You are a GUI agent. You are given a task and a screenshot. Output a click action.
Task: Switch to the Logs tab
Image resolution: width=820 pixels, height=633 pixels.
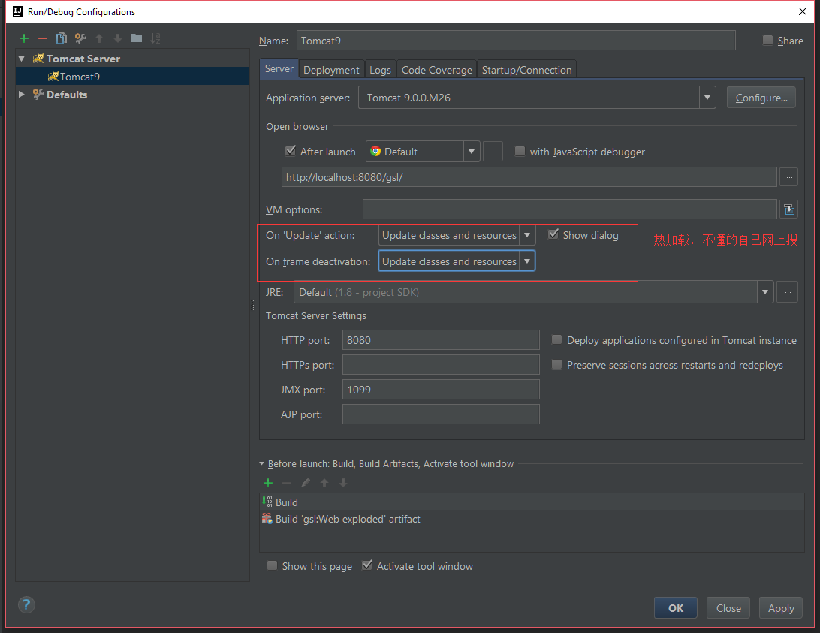click(380, 70)
